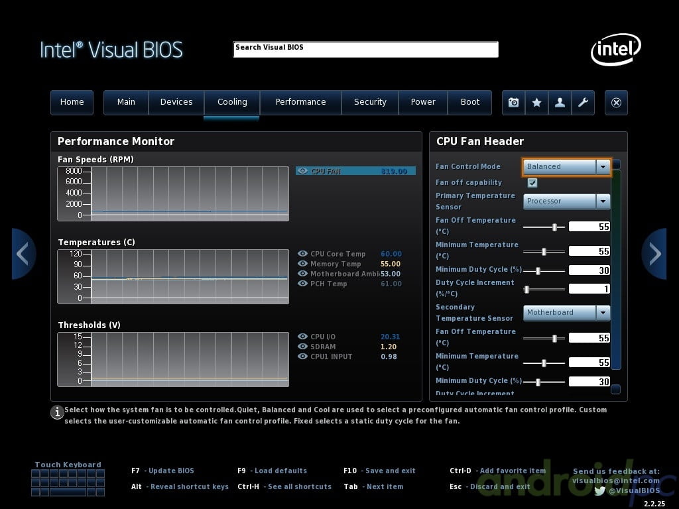Open favorites via the star icon

pyautogui.click(x=536, y=103)
